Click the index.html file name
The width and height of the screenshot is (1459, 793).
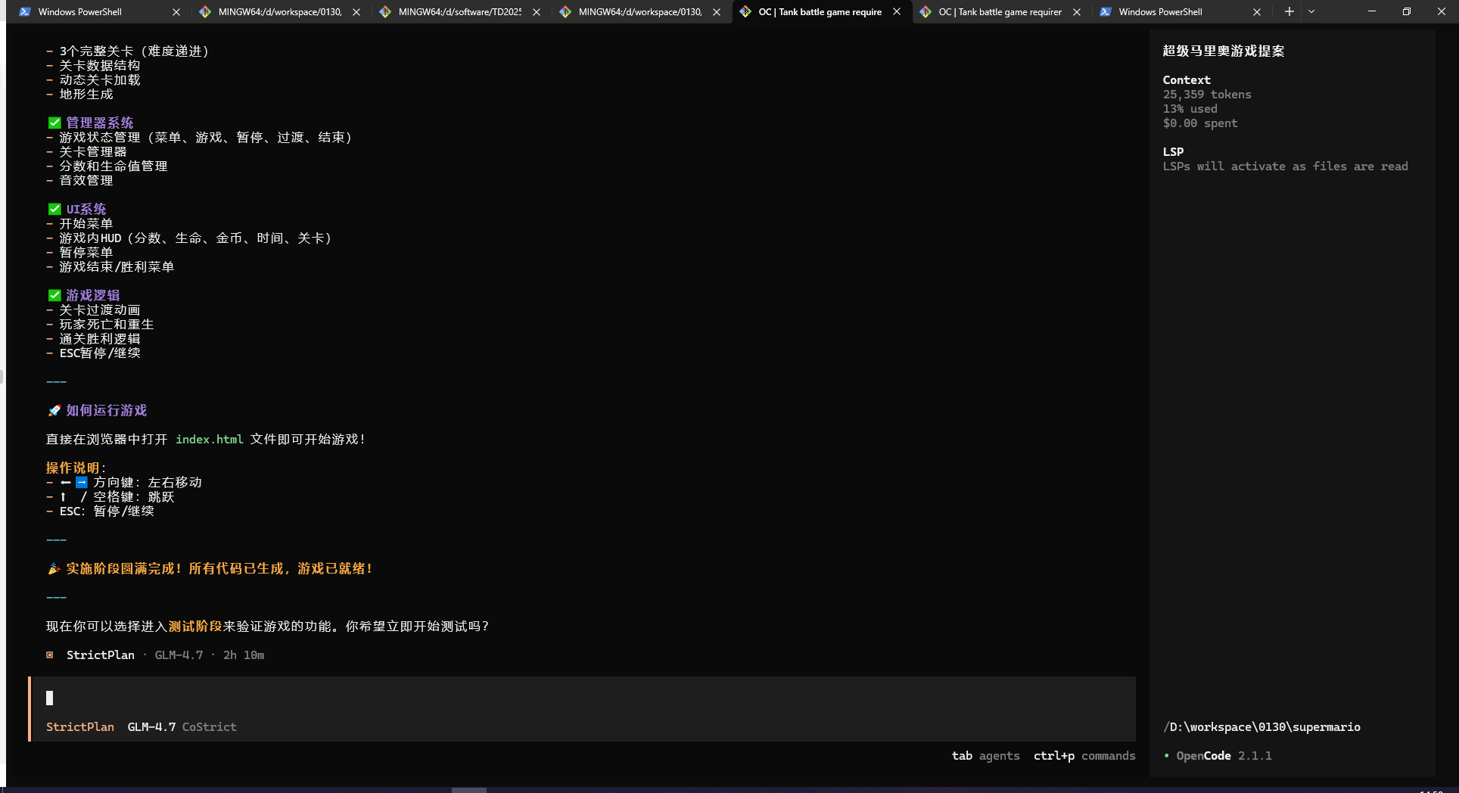[x=210, y=439]
